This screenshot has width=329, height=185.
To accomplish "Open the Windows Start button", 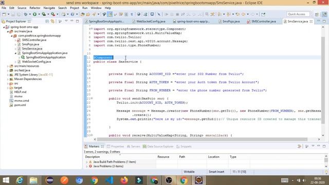I will click(6, 180).
